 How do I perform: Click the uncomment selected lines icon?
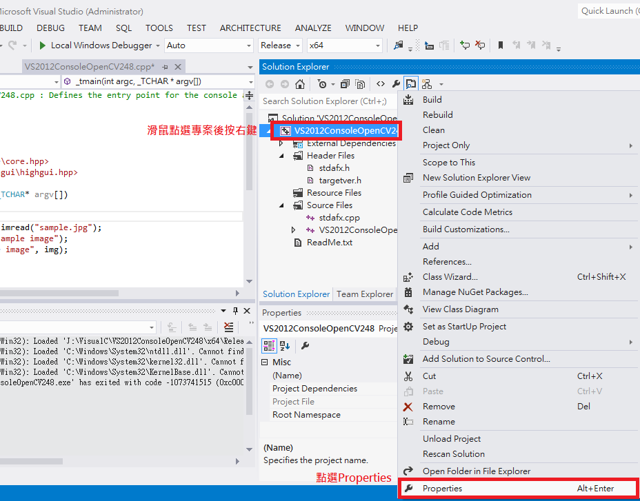[481, 45]
